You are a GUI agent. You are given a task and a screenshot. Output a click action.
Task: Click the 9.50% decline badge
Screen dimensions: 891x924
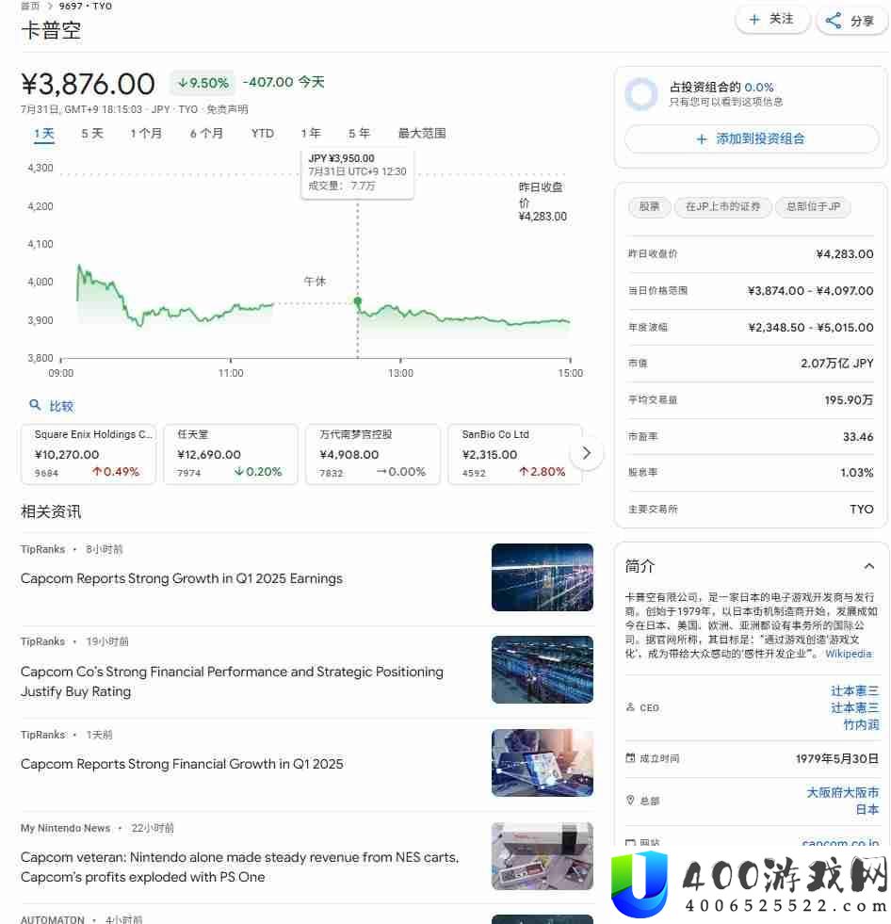click(x=202, y=83)
